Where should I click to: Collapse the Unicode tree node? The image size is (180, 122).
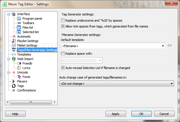pos(9,72)
